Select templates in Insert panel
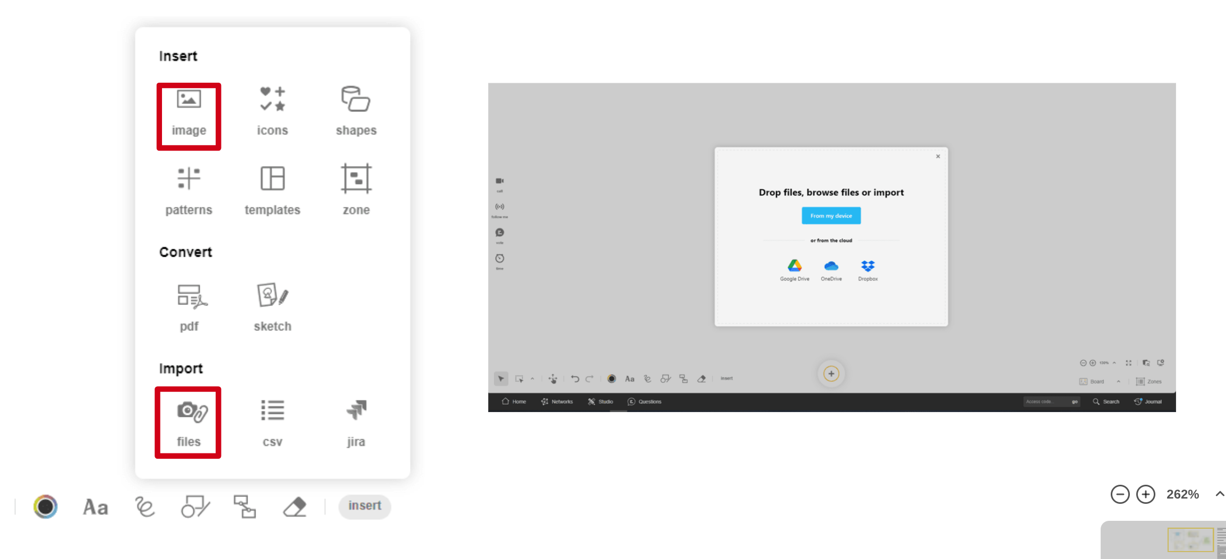1226x559 pixels. 272,191
